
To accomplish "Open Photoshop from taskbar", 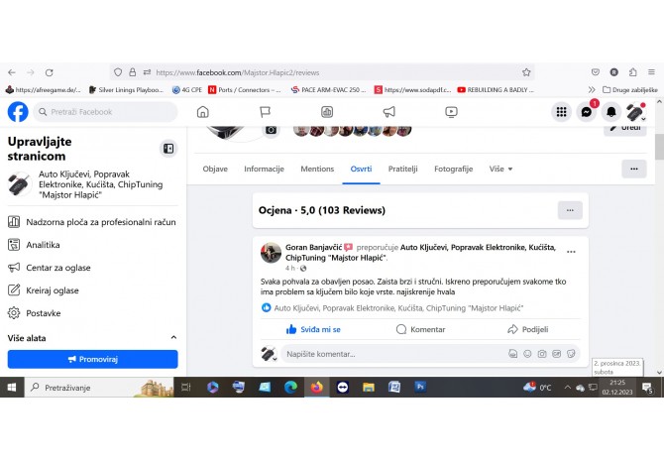I will pyautogui.click(x=420, y=387).
